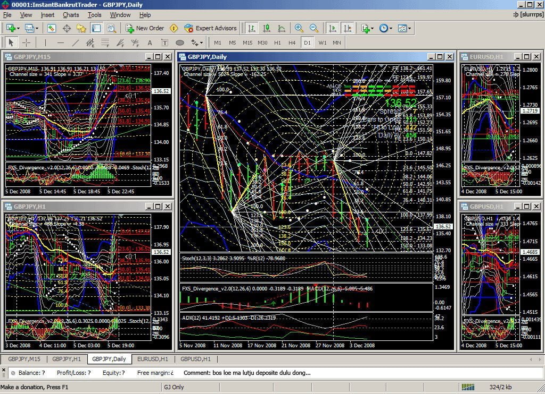
Task: Draw an ellipse shape tool
Action: click(180, 42)
